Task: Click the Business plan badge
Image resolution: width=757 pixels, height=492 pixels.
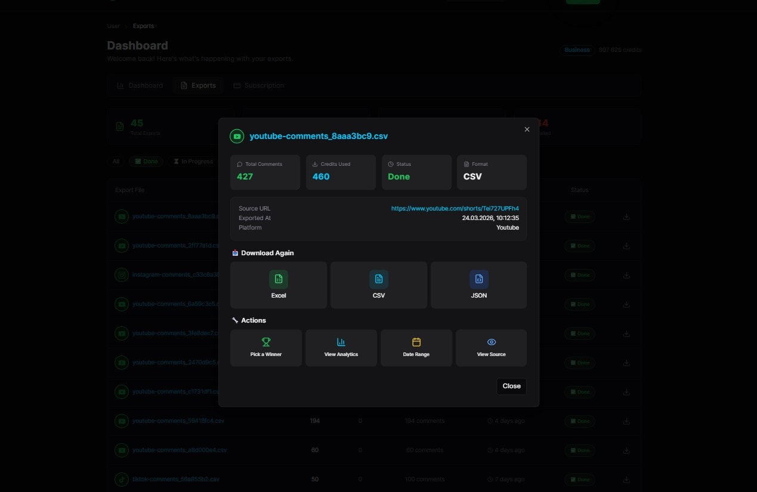Action: pos(577,50)
